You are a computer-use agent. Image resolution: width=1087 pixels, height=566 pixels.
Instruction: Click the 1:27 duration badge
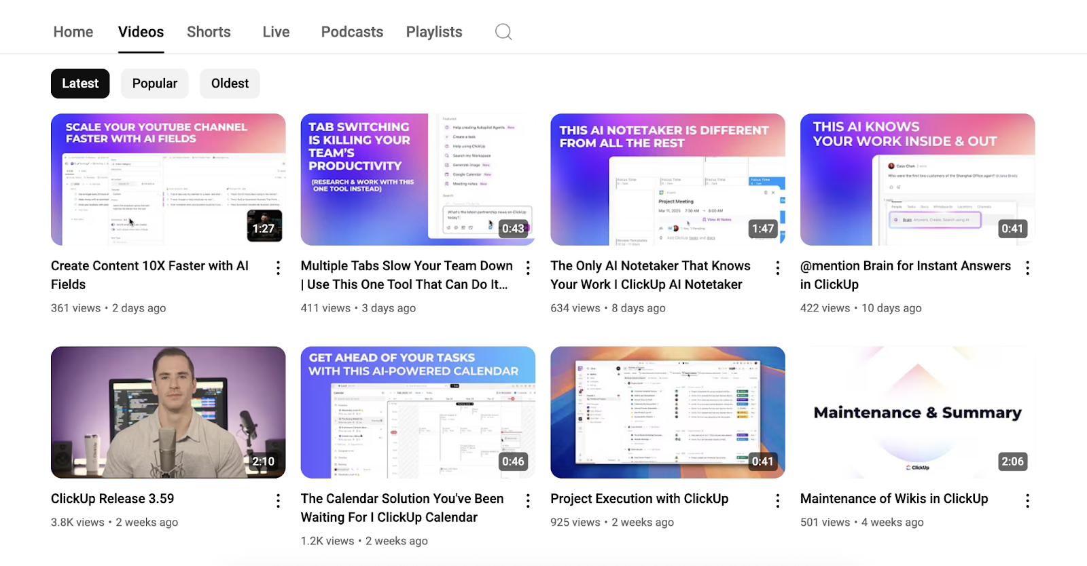(264, 229)
